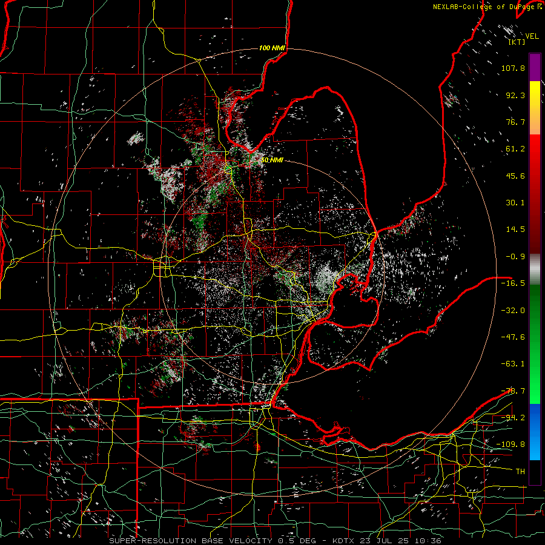This screenshot has width=545, height=545.
Task: Select the gray near-zero color bar segment
Action: pyautogui.click(x=535, y=269)
